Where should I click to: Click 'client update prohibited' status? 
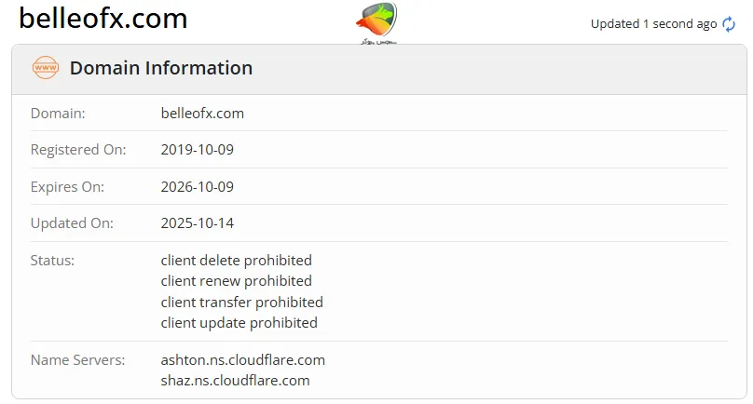pos(239,323)
